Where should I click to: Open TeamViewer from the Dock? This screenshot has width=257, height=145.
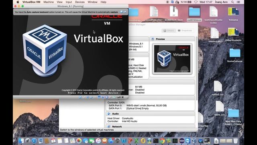[188, 141]
